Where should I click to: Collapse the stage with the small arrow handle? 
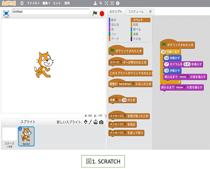click(106, 116)
